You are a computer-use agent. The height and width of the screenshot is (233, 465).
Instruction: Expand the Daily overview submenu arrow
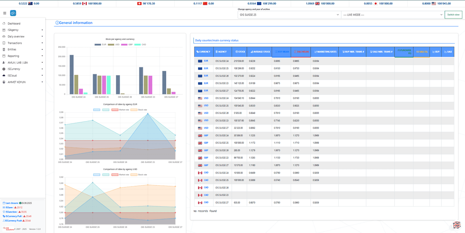pos(41,36)
